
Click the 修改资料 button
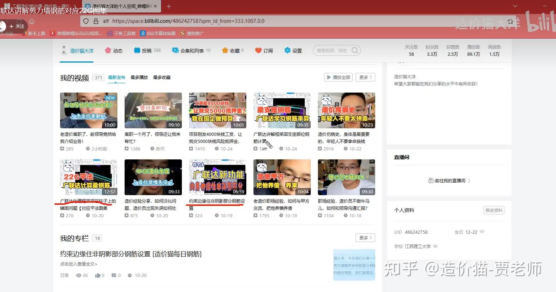click(494, 210)
